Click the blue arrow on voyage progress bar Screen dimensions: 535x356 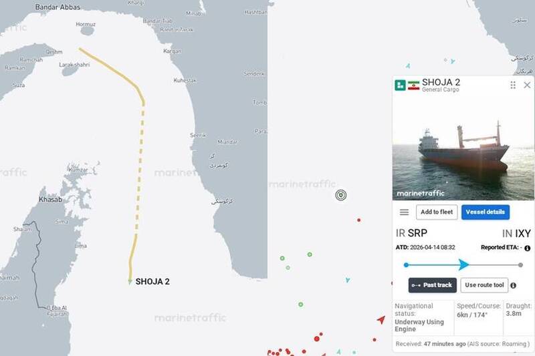coord(464,265)
